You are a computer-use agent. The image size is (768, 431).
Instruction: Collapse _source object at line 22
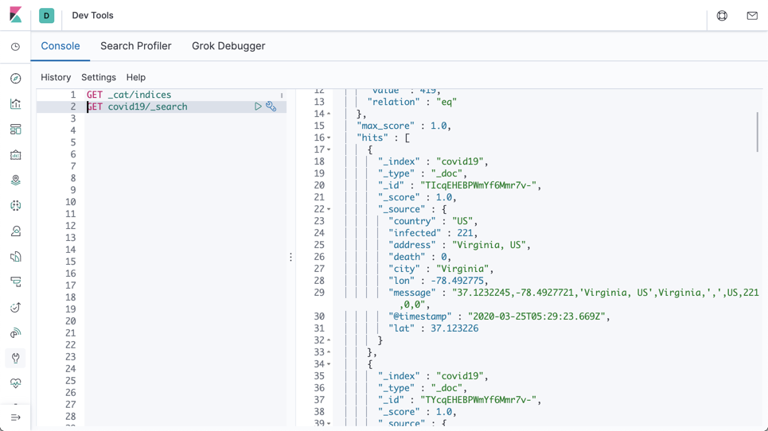329,209
